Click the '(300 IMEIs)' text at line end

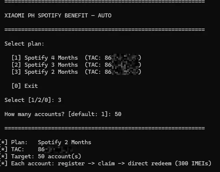[193, 163]
